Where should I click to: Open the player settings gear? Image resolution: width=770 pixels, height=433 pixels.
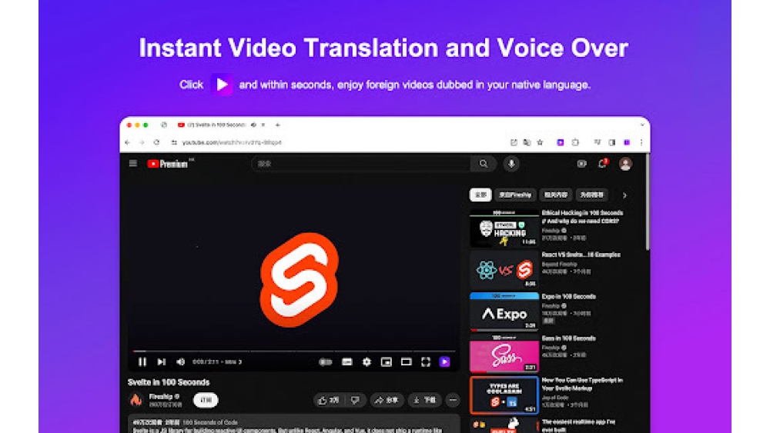tap(367, 362)
